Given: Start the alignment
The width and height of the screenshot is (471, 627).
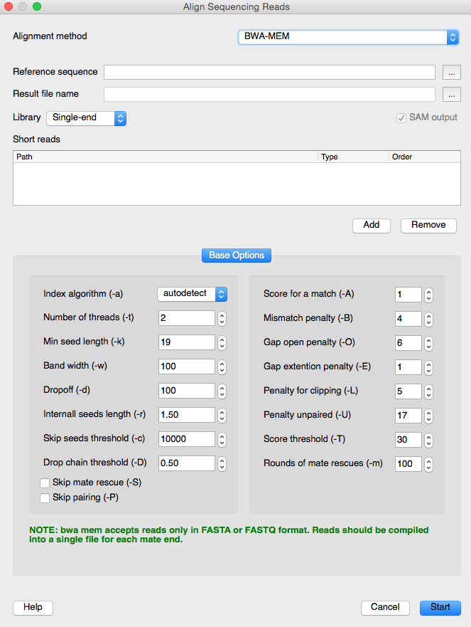Looking at the screenshot, I should [x=440, y=607].
